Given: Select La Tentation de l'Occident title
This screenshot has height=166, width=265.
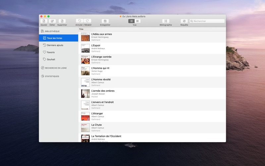Looking at the screenshot, I should 106,136.
